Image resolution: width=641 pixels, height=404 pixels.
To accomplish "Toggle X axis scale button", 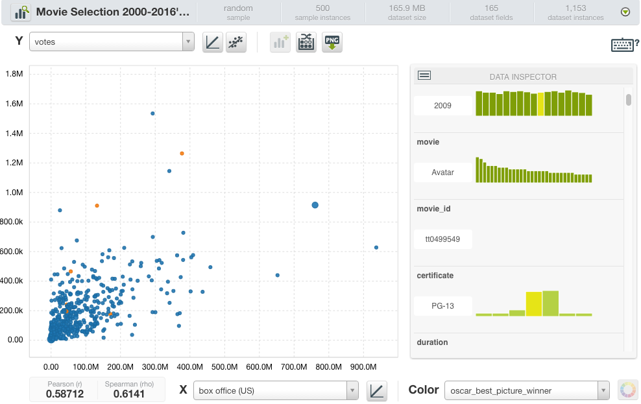I will click(x=376, y=390).
